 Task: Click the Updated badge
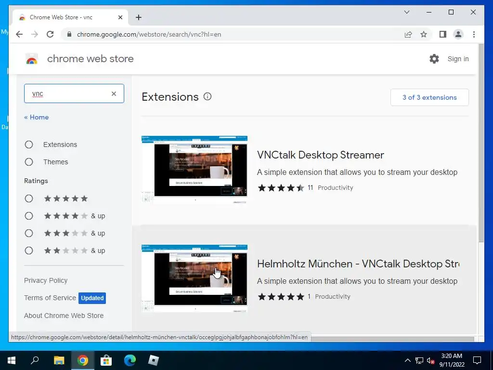tap(92, 298)
